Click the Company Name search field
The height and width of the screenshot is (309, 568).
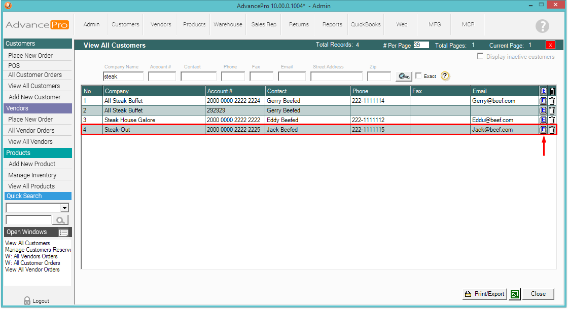point(123,76)
